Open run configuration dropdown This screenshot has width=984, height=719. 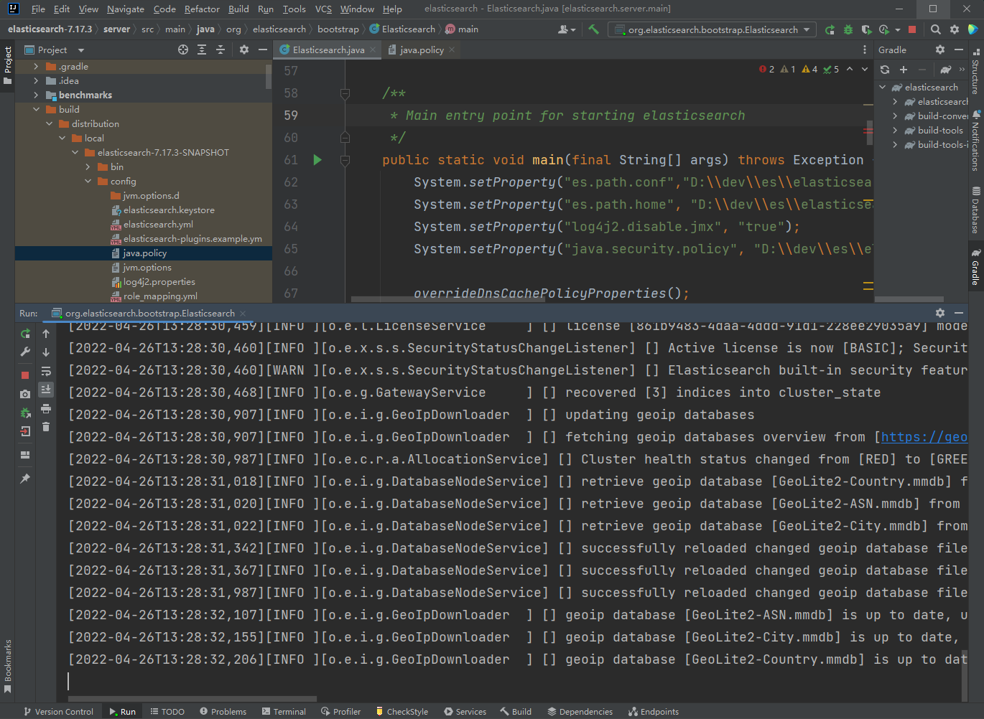[712, 29]
